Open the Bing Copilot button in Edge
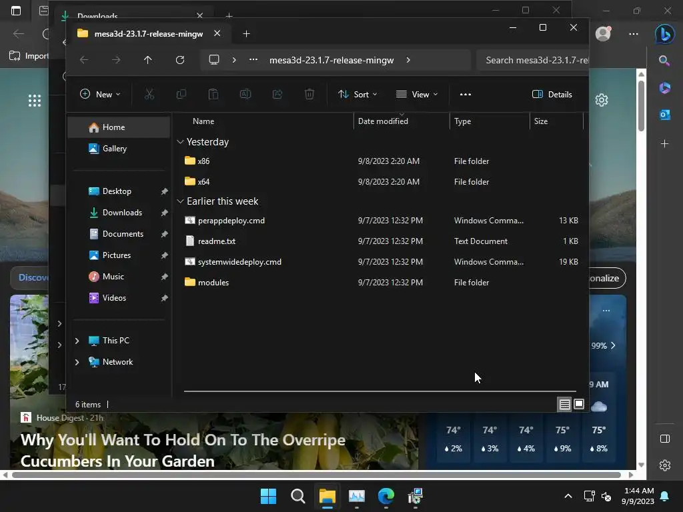The height and width of the screenshot is (512, 683). point(664,34)
